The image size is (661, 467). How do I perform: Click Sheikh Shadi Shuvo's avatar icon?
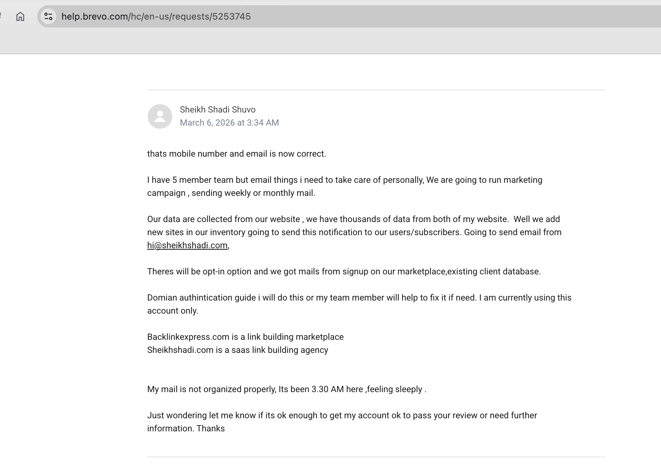160,116
